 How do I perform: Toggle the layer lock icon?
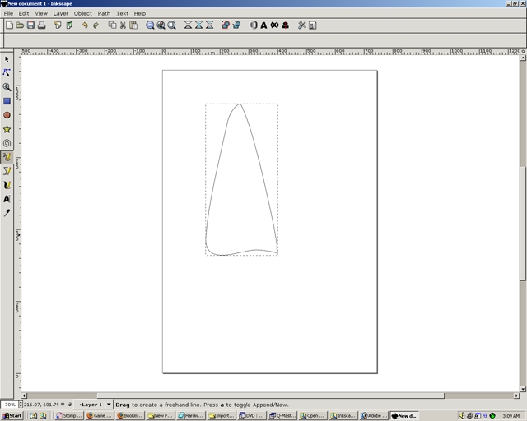[x=70, y=405]
